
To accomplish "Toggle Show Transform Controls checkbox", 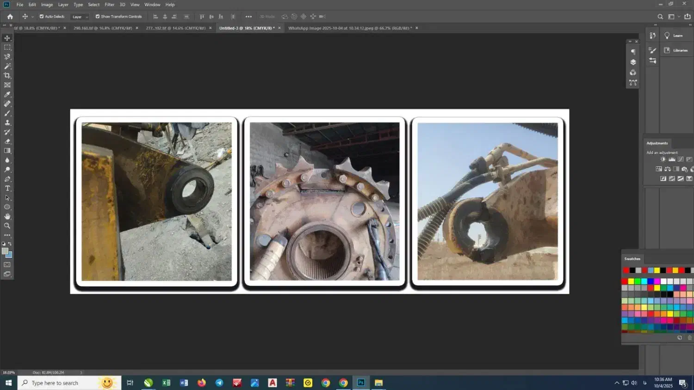I will pos(98,17).
